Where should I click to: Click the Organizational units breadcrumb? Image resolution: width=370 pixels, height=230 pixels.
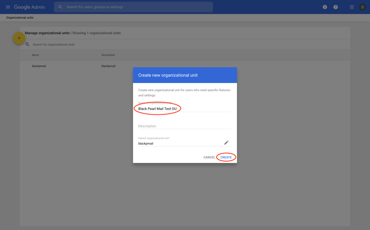20,18
